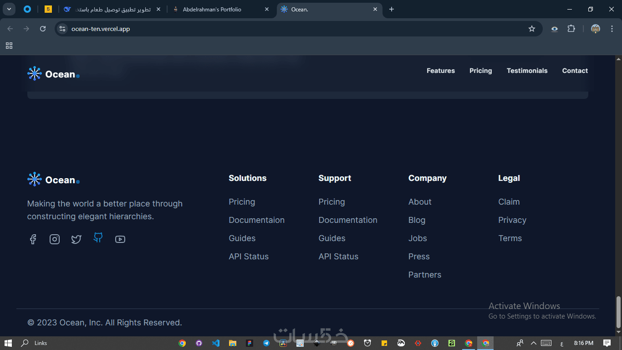Open the Terms link under Legal

click(x=510, y=238)
